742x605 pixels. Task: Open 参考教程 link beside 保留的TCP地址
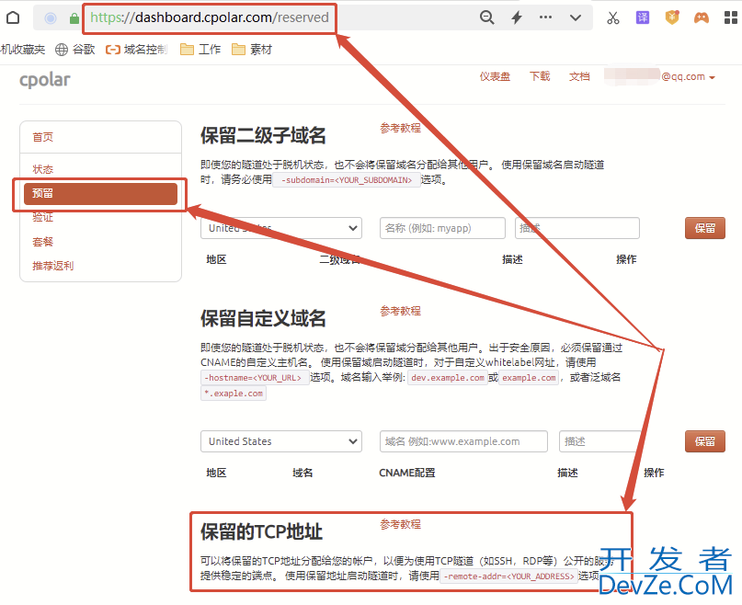tap(400, 524)
